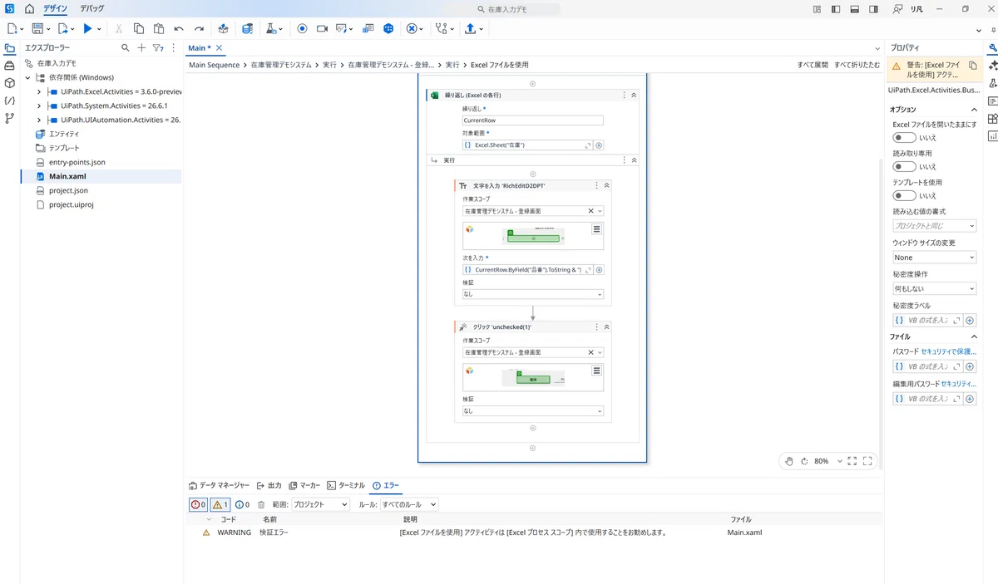Screen dimensions: 998x584
Task: Click すべて展開 link
Action: tap(813, 65)
